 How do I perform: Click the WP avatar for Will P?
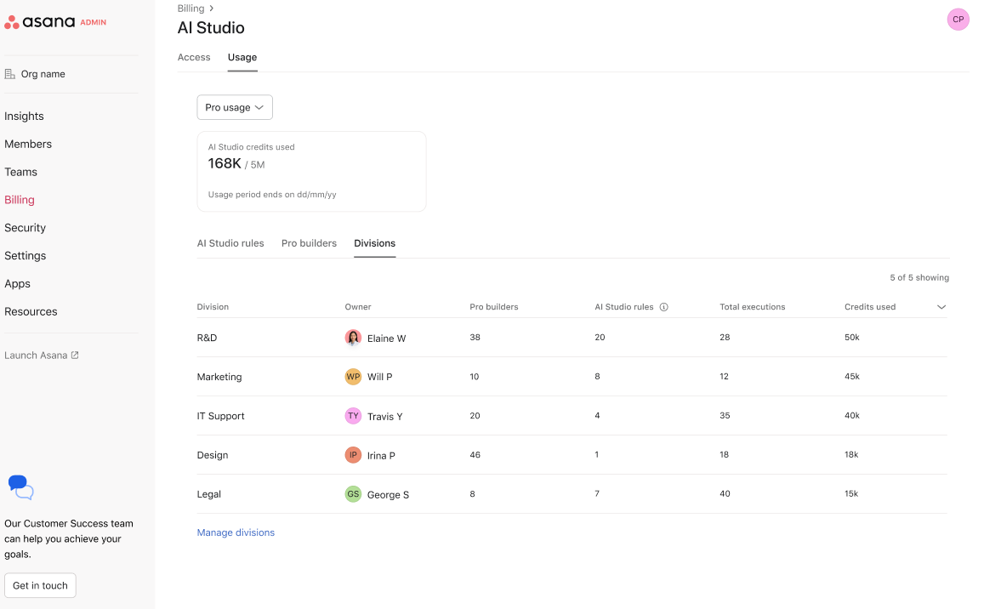tap(353, 377)
